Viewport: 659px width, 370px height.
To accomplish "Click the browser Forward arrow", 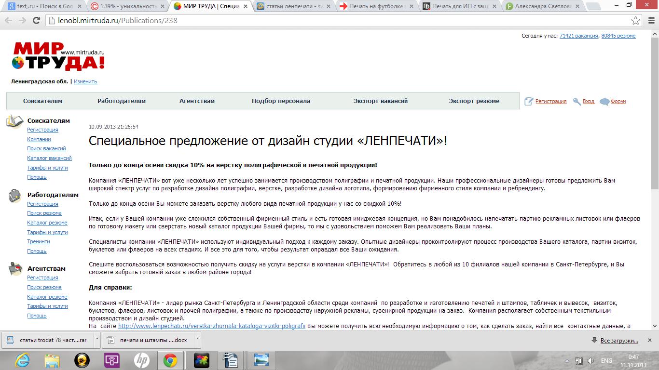I will click(22, 21).
